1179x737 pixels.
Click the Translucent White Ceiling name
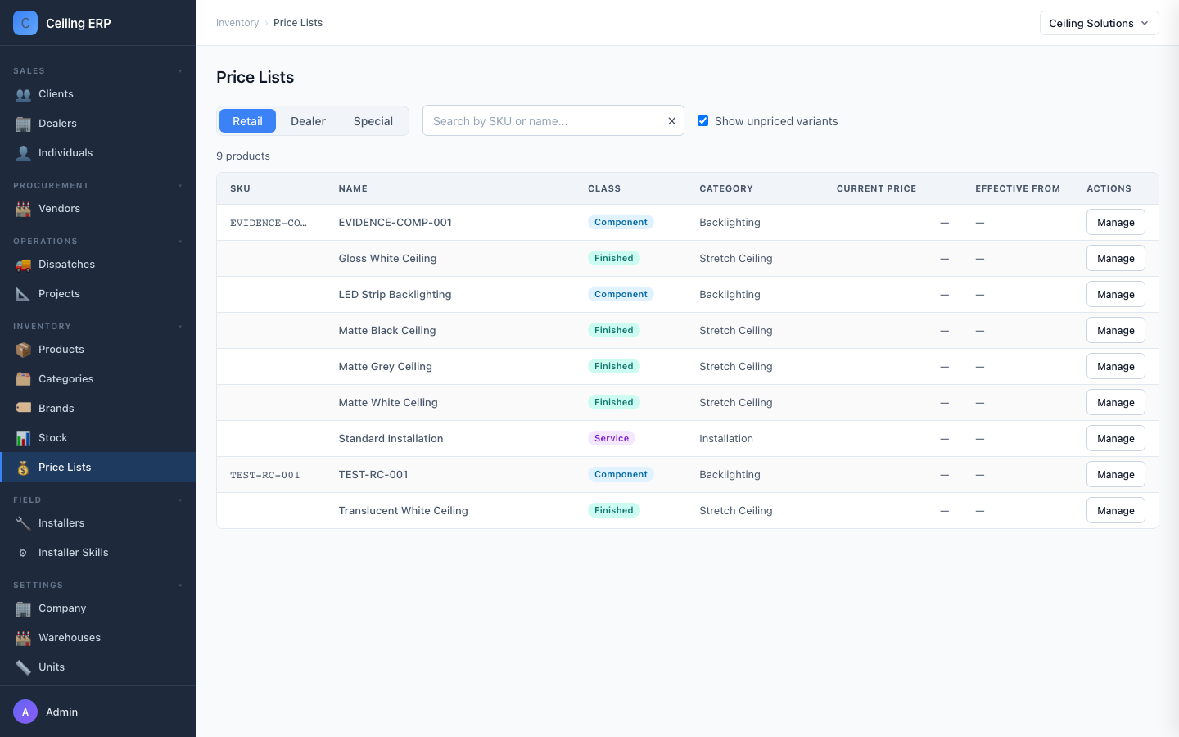click(404, 511)
